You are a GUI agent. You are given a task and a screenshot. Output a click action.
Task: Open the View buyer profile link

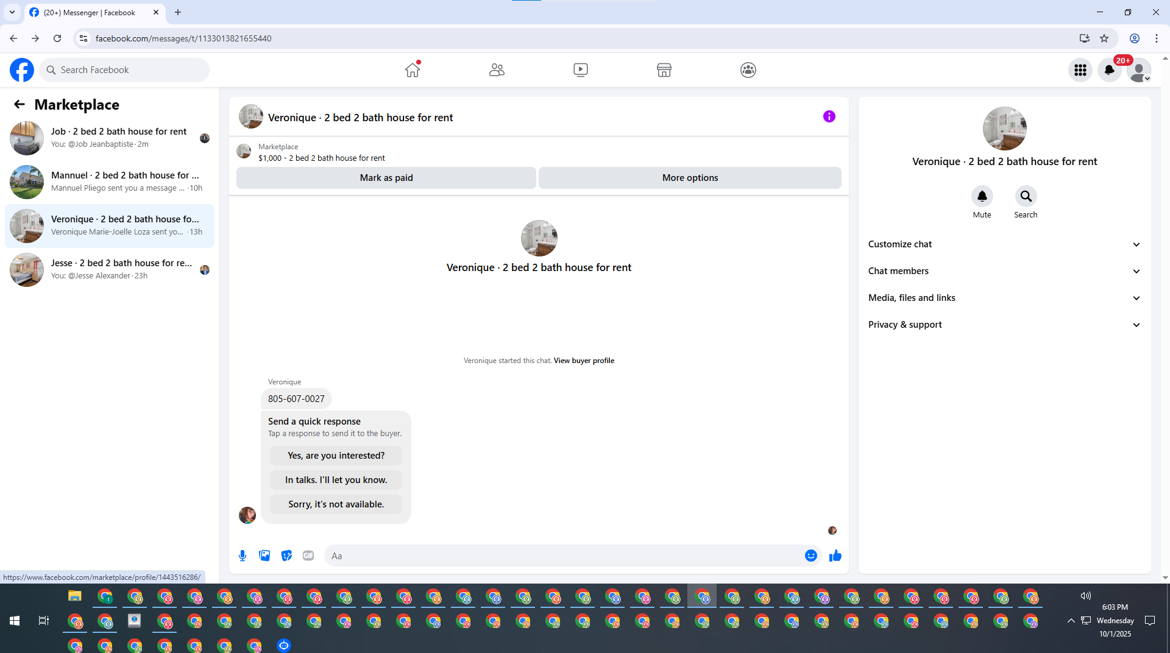pos(584,361)
